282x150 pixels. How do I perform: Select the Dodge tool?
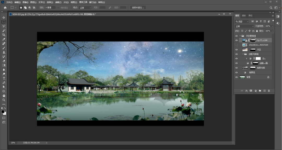tap(4, 74)
